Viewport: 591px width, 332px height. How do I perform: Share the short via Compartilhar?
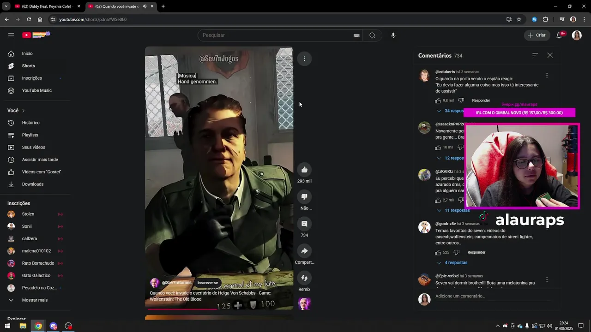pos(304,251)
